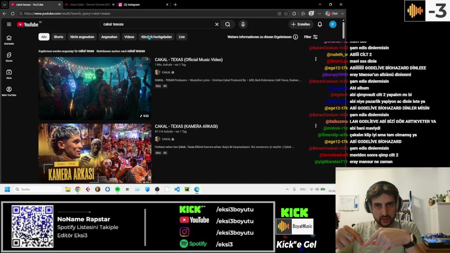Reload the page in the browser

pos(13,13)
